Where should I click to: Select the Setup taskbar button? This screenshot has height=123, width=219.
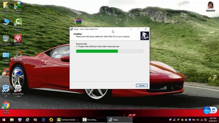[120, 120]
